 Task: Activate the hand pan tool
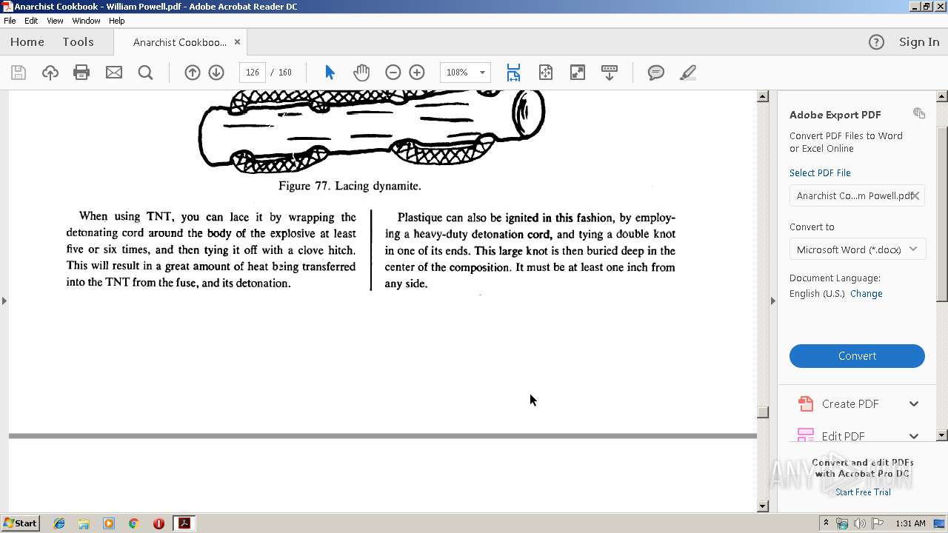point(361,73)
